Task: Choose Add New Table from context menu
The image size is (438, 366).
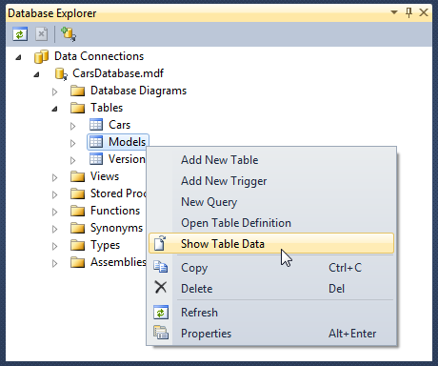Action: [271, 160]
